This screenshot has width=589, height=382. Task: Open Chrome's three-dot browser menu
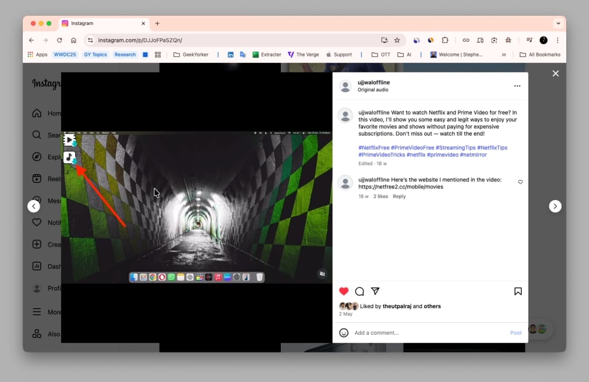[557, 40]
